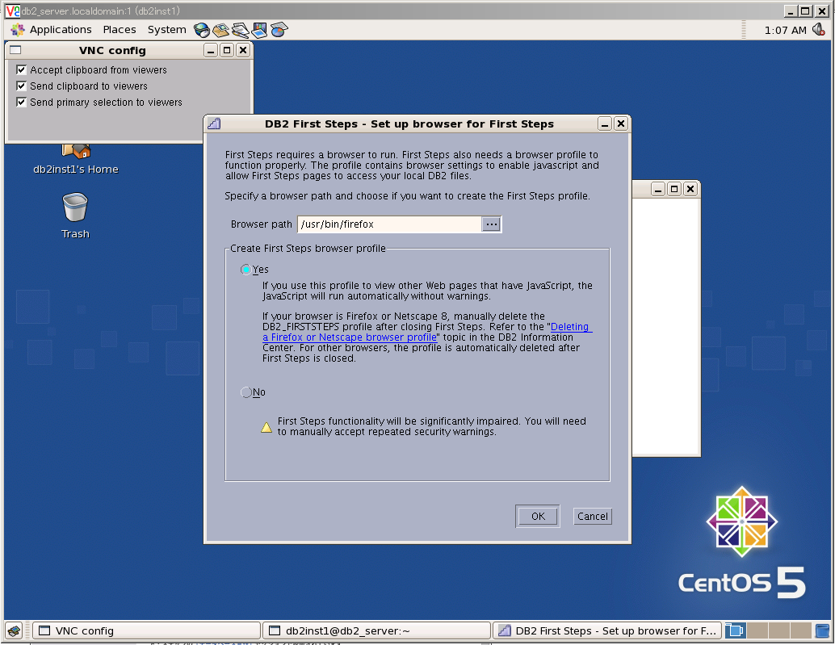Click the clock showing 1:07 AM

pyautogui.click(x=785, y=31)
